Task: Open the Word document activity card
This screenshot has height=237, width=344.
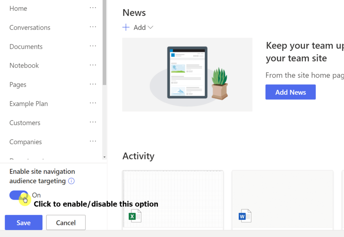Action: pos(283,200)
